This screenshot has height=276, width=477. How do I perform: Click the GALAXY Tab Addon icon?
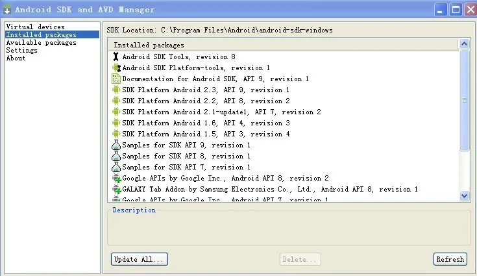pyautogui.click(x=116, y=189)
